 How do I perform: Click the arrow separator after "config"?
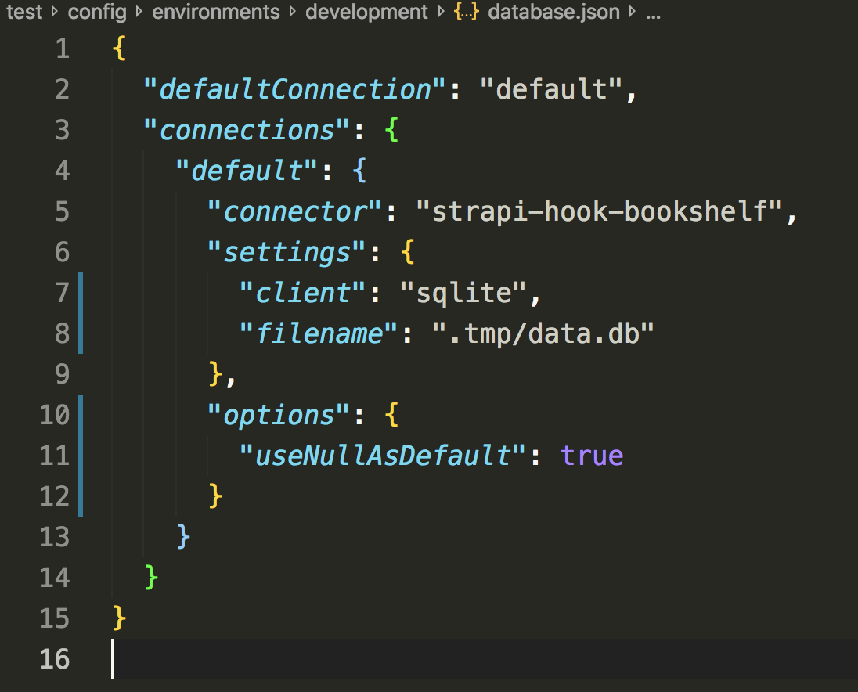tap(139, 12)
